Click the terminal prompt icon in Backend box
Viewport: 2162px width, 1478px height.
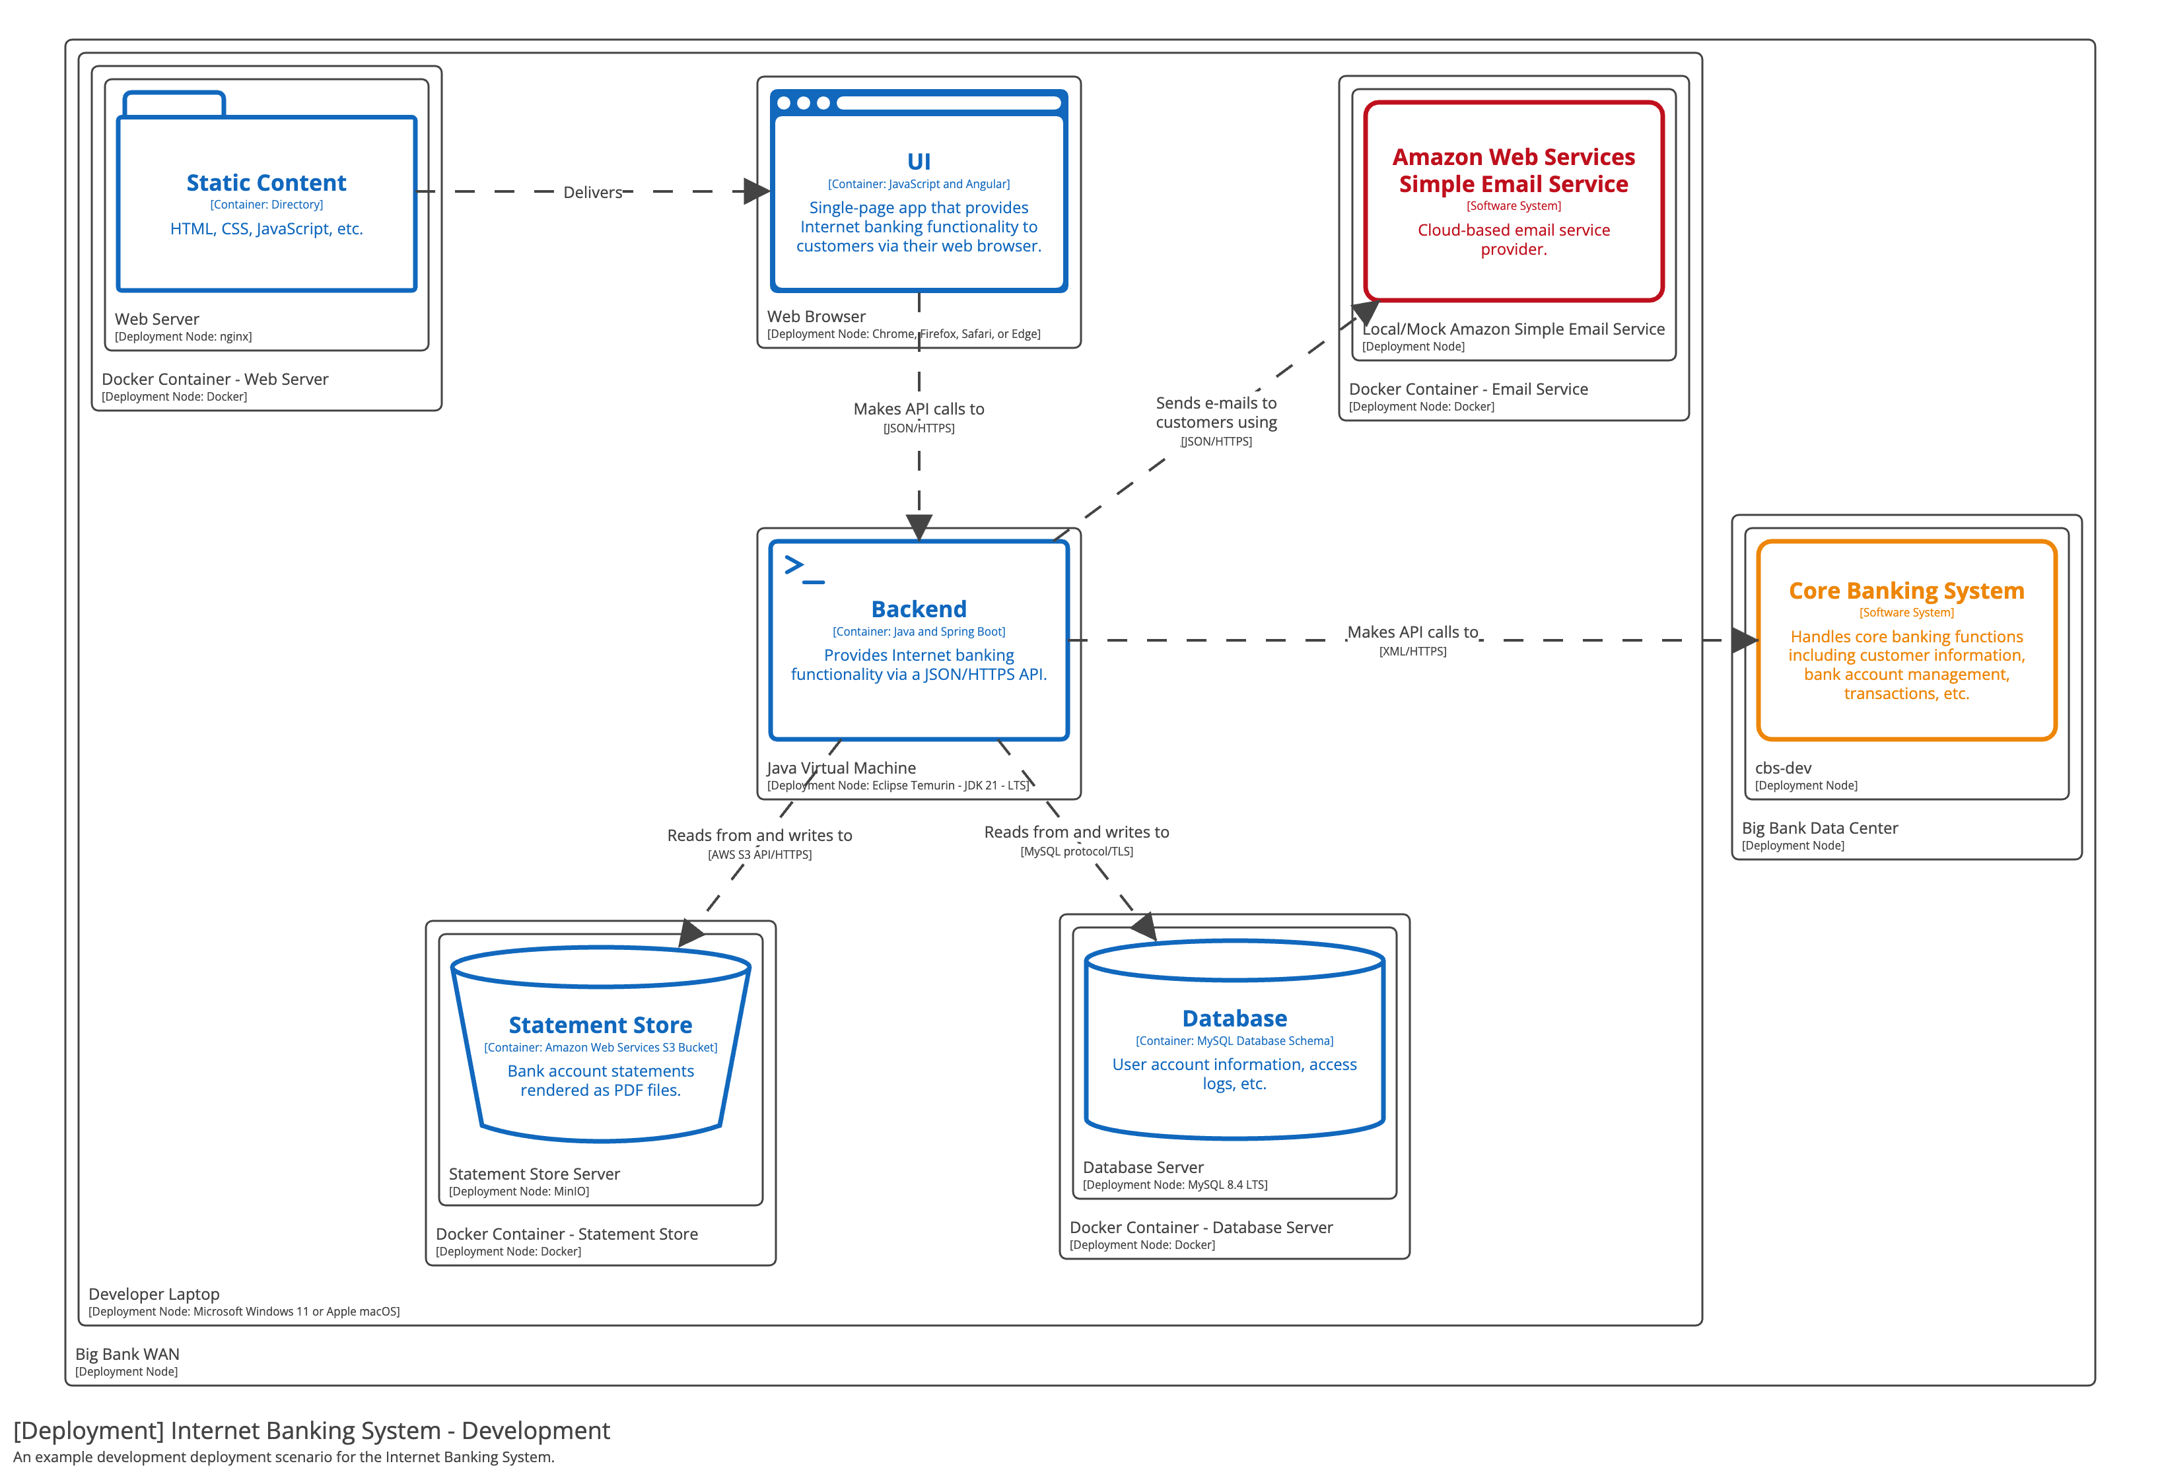(804, 569)
